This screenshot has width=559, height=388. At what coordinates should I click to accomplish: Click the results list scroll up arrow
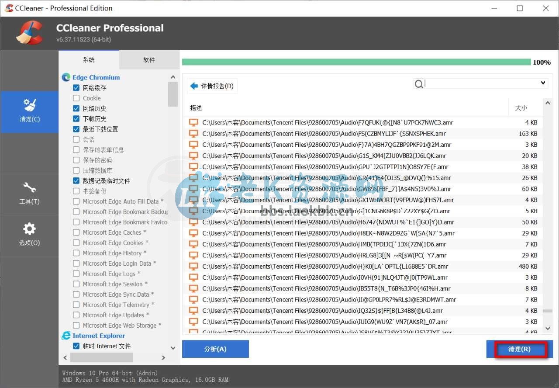click(x=548, y=104)
